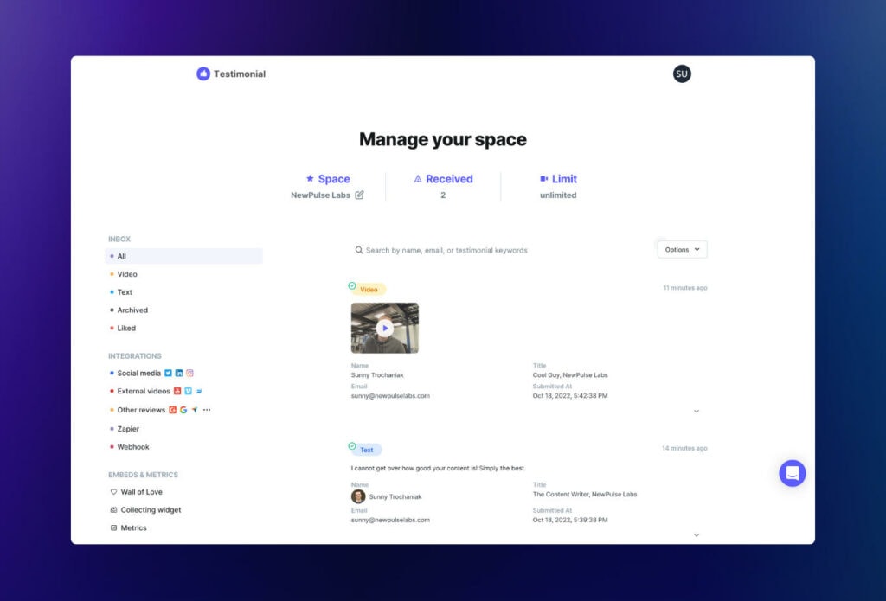The height and width of the screenshot is (601, 886).
Task: Play the video testimonial thumbnail
Action: [385, 328]
